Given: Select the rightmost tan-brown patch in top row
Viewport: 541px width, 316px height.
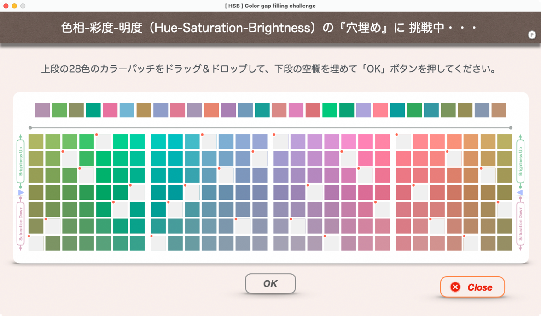Looking at the screenshot, I should coord(499,110).
